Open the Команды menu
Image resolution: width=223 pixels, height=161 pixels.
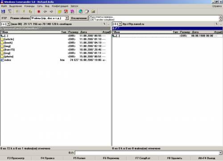(29, 6)
